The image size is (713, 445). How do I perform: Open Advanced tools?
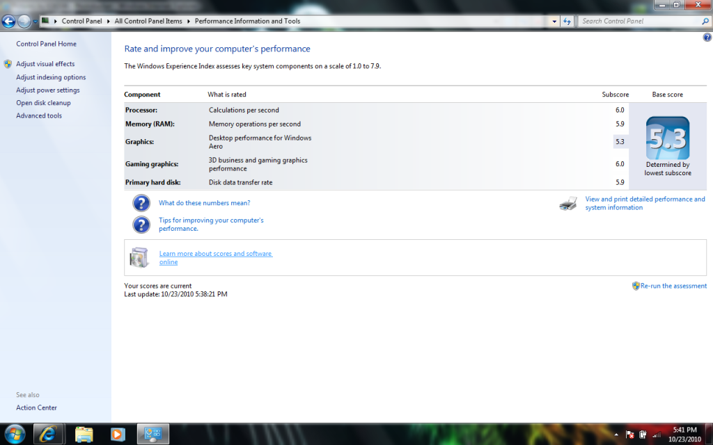point(39,115)
